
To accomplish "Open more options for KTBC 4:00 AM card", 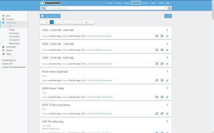I will pyautogui.click(x=167, y=44).
